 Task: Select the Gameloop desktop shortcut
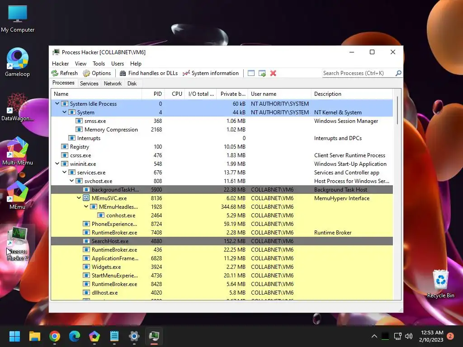coord(18,62)
